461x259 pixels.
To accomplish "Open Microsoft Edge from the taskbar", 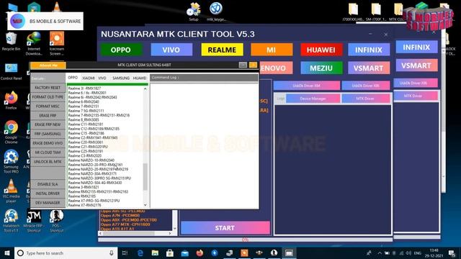I will coord(140,253).
